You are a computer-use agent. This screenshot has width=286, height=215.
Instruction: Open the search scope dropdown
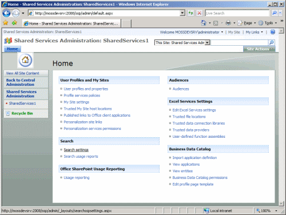(x=208, y=42)
